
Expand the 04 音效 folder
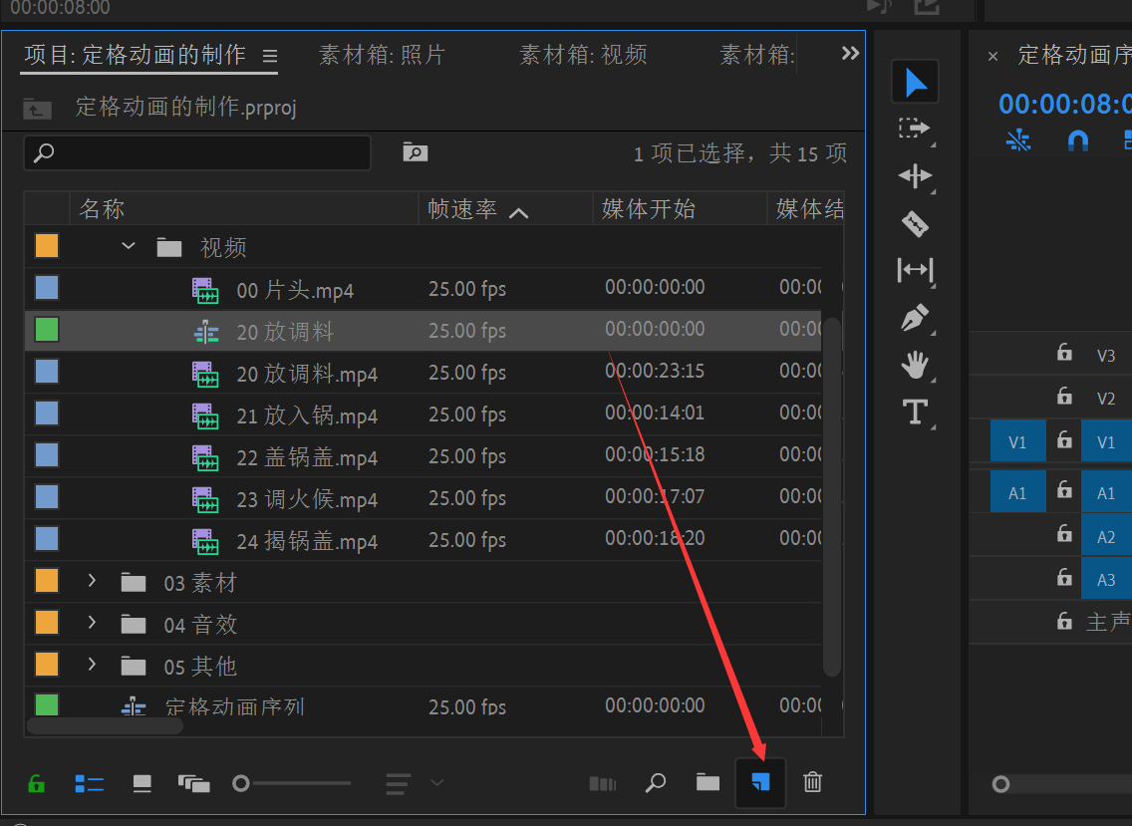point(92,623)
